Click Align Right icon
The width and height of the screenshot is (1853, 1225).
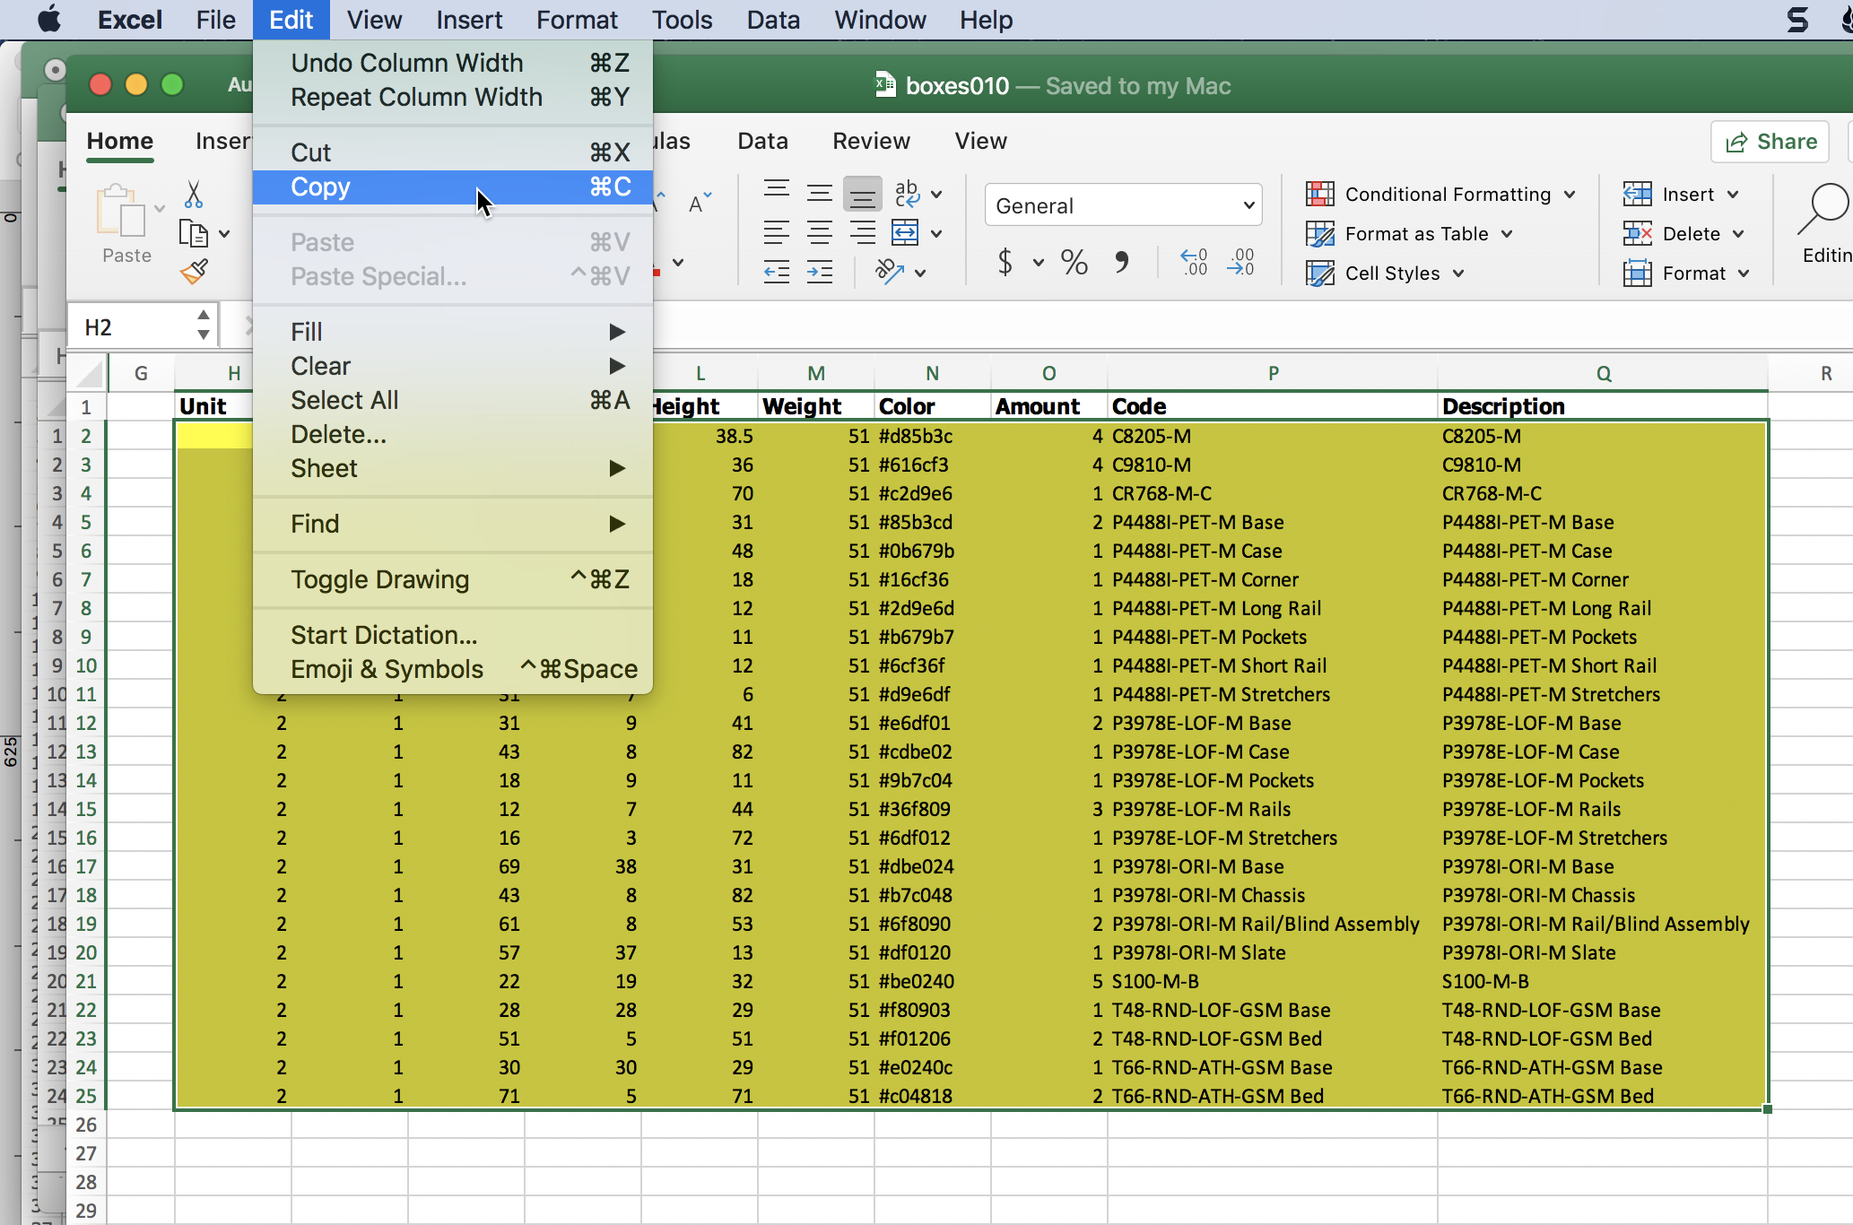coord(862,233)
